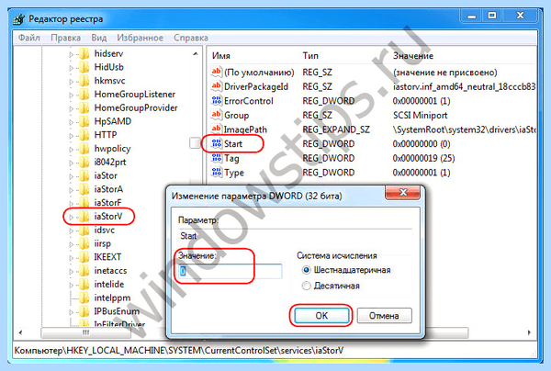Click the ErrorControl DWORD icon
Viewport: 551px width, 371px height.
tap(217, 101)
